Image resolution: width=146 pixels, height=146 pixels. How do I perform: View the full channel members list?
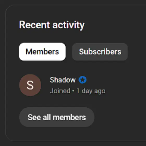[x=57, y=117]
